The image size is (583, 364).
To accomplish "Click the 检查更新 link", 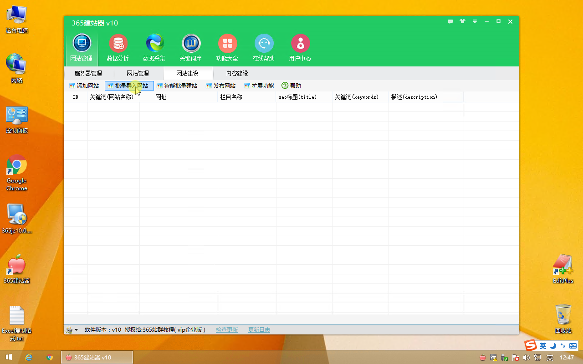I will pyautogui.click(x=227, y=330).
